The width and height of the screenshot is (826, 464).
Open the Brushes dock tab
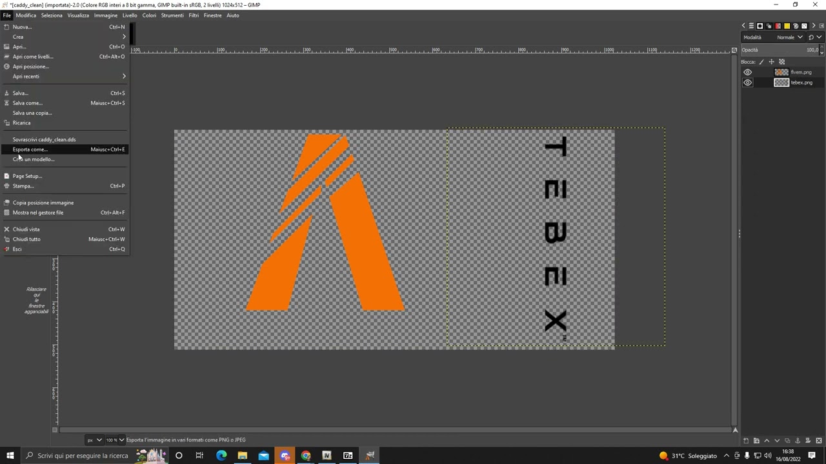760,26
